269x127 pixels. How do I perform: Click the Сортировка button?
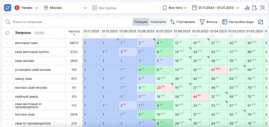(183, 22)
